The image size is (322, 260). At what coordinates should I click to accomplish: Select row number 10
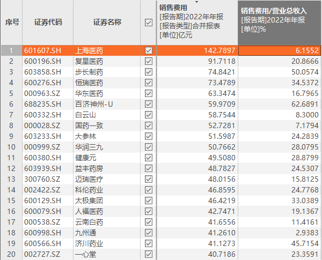[x=11, y=147]
